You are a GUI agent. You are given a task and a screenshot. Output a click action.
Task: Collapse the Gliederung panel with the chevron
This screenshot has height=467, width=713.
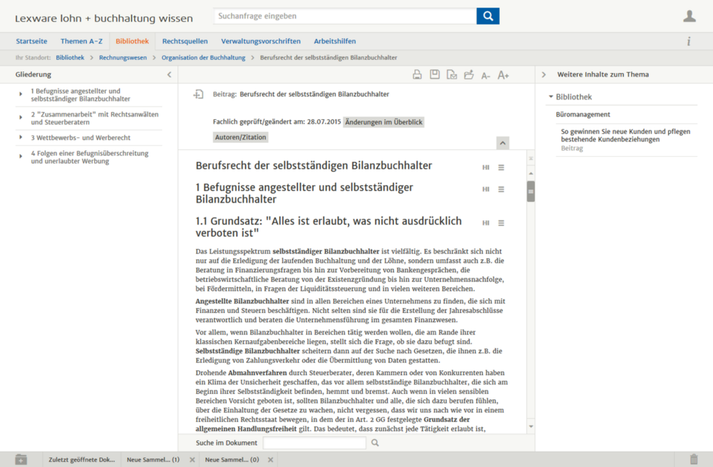pyautogui.click(x=169, y=75)
